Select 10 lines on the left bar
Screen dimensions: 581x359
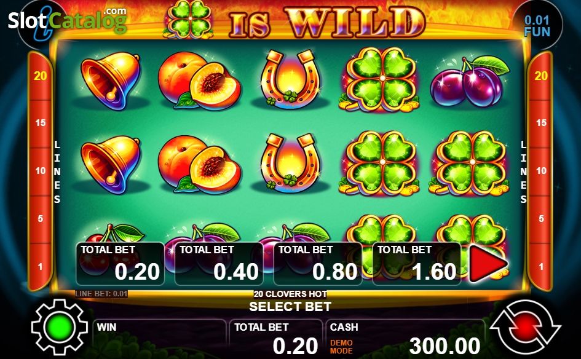[x=40, y=171]
